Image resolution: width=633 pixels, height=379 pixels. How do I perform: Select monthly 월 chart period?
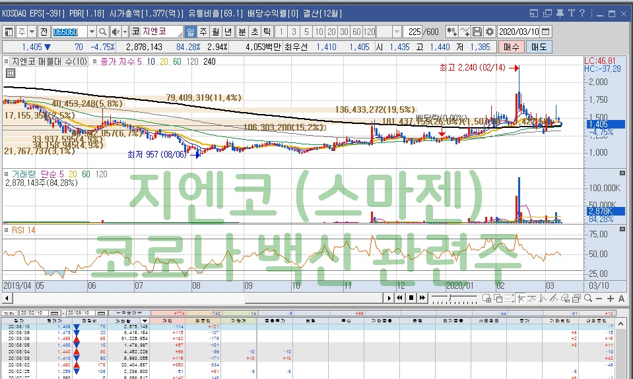click(216, 32)
